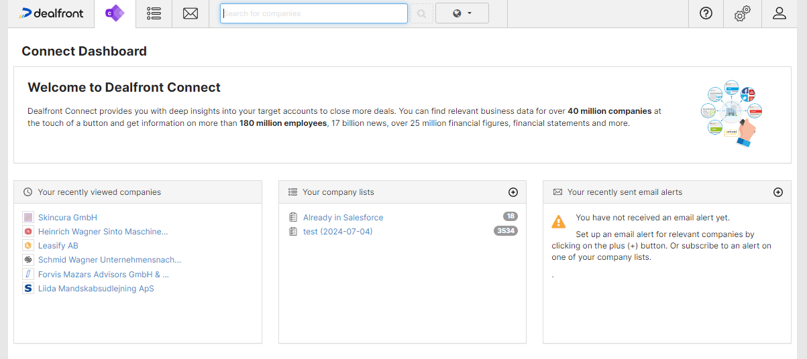The image size is (807, 359).
Task: Click the 3534 count badge
Action: tap(506, 231)
